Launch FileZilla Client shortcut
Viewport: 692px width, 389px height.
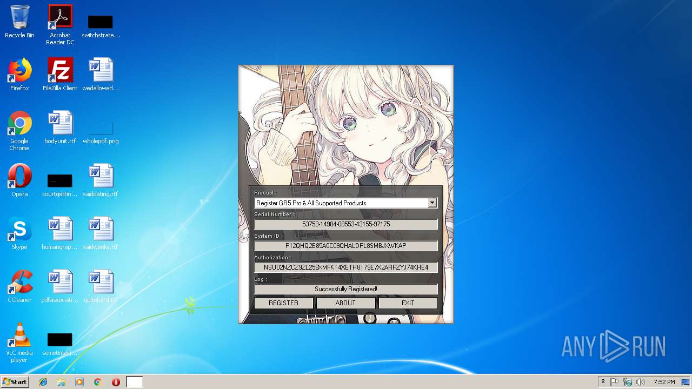tap(60, 75)
